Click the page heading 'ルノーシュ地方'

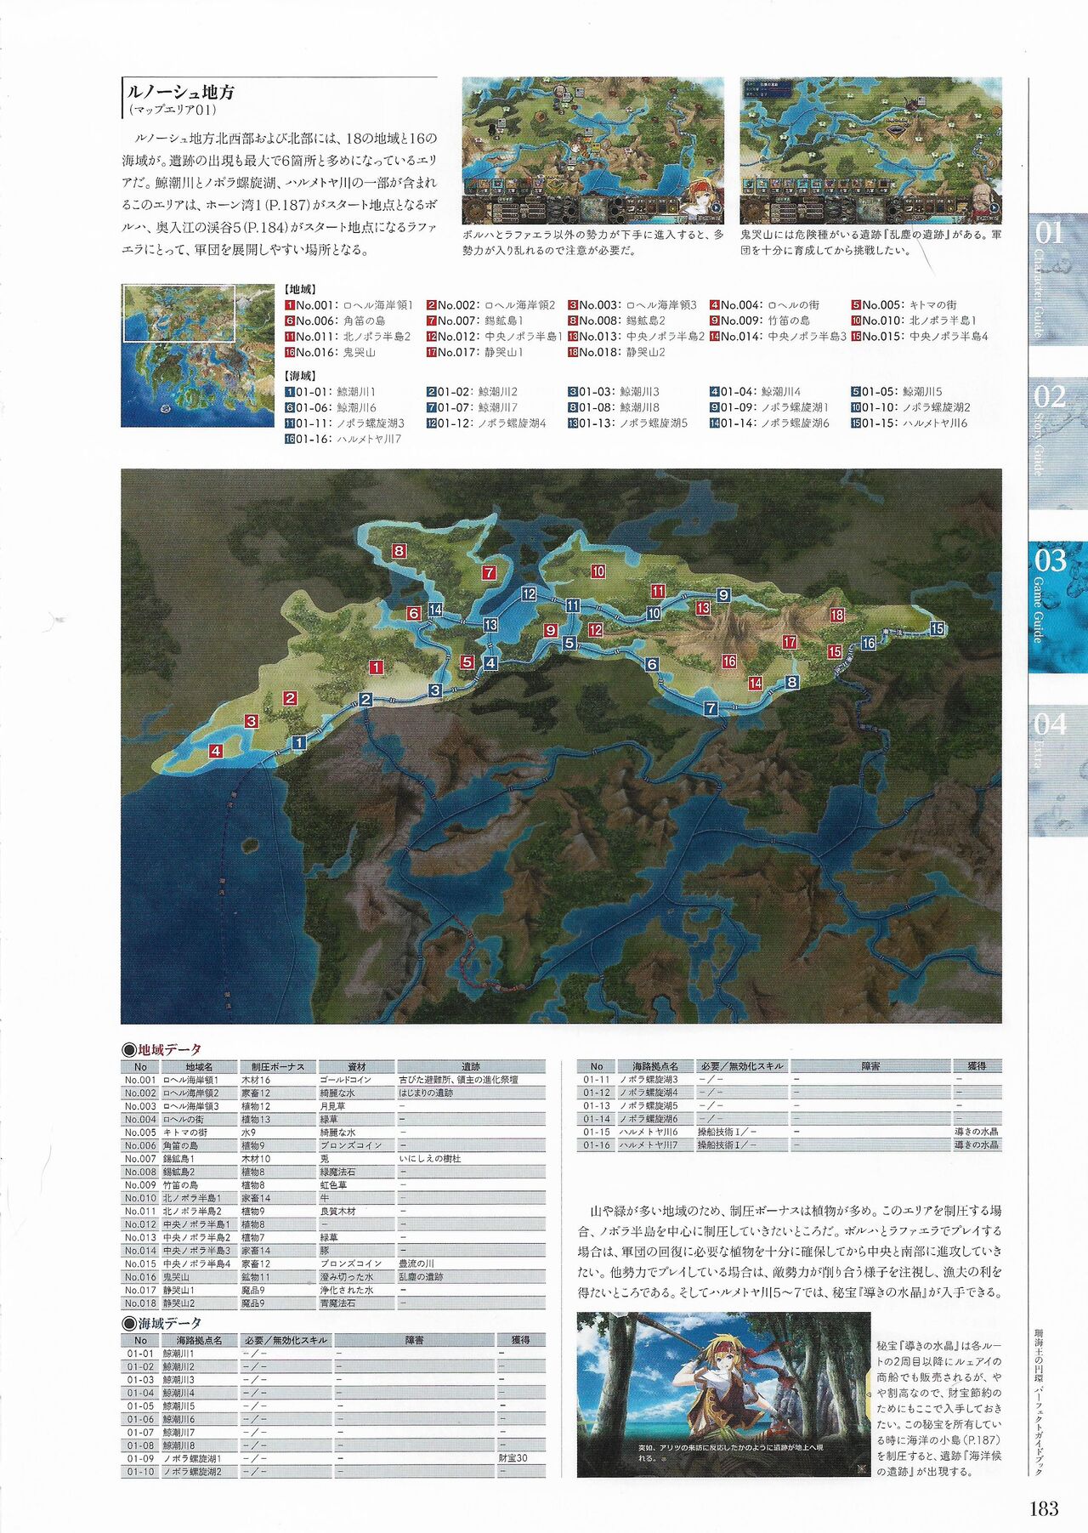180,92
